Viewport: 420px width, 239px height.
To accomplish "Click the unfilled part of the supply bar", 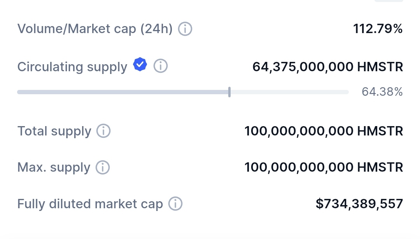I will tap(289, 92).
